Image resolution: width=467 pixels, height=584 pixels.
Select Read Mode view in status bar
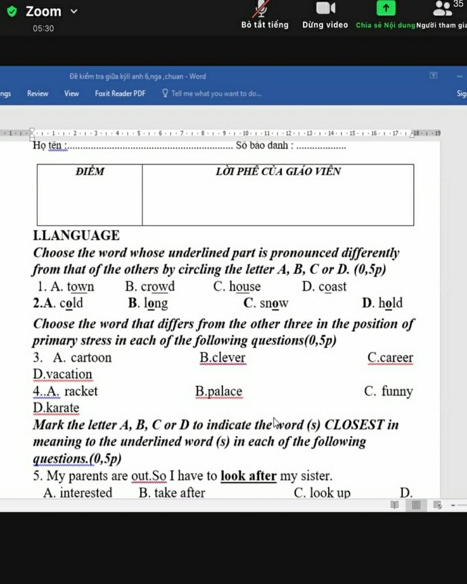[394, 505]
